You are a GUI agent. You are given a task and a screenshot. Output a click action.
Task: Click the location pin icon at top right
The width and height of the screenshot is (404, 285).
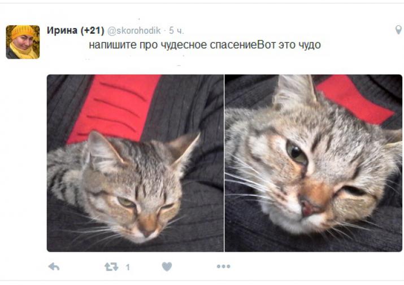coord(398,30)
